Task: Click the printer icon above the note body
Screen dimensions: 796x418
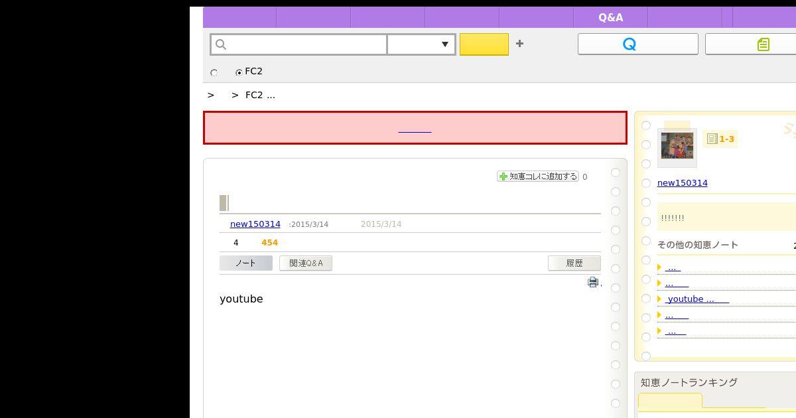Action: click(593, 282)
